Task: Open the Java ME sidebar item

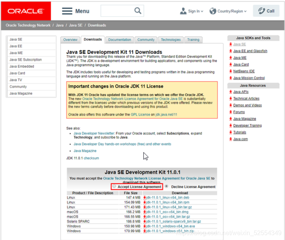Action: pos(31,53)
